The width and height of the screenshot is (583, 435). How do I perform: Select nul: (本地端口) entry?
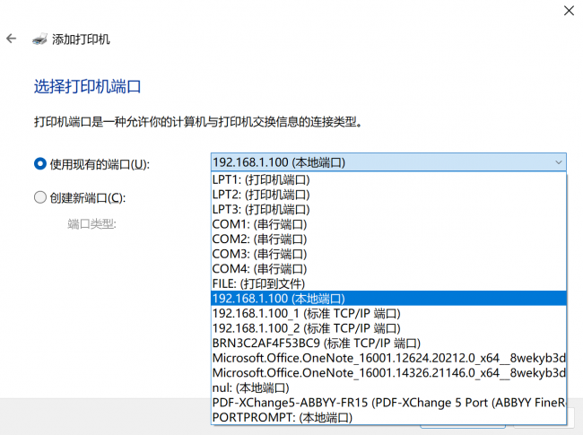(388, 387)
